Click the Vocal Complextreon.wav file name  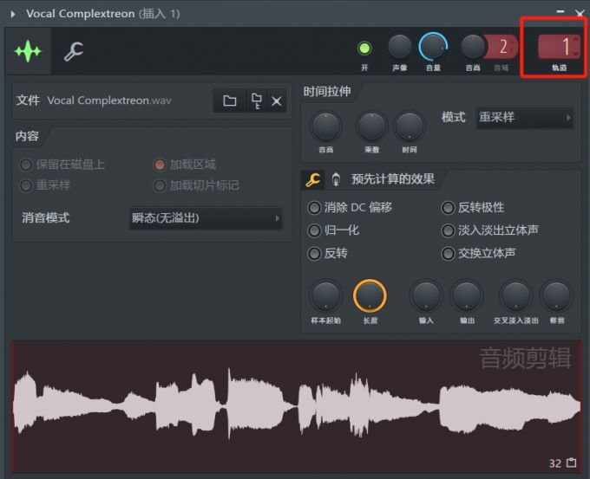click(109, 100)
